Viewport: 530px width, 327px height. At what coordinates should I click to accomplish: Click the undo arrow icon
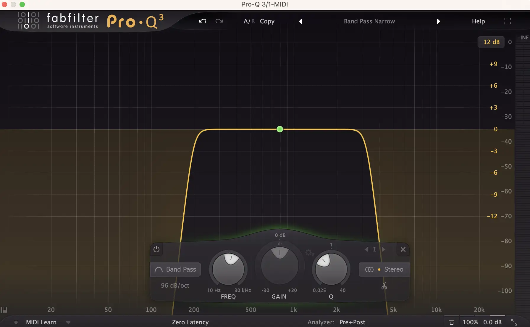(202, 21)
